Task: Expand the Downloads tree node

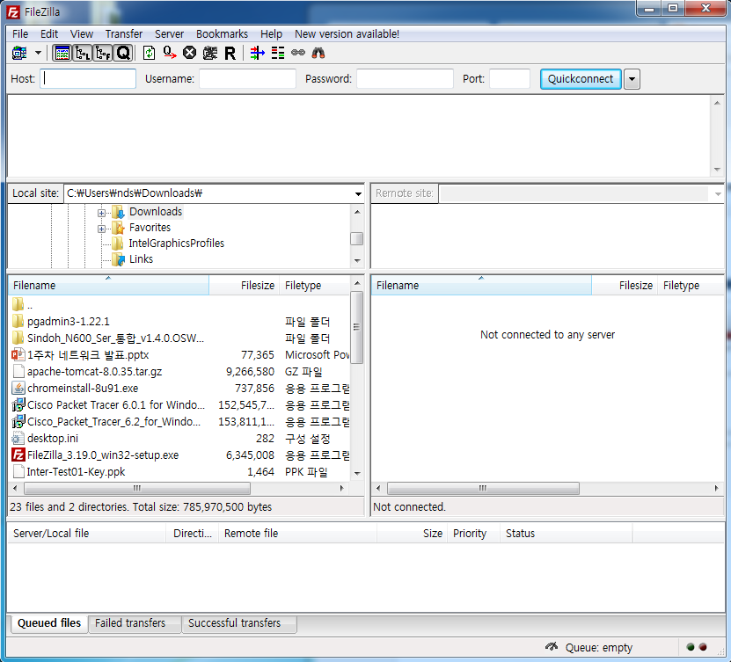Action: (x=101, y=213)
